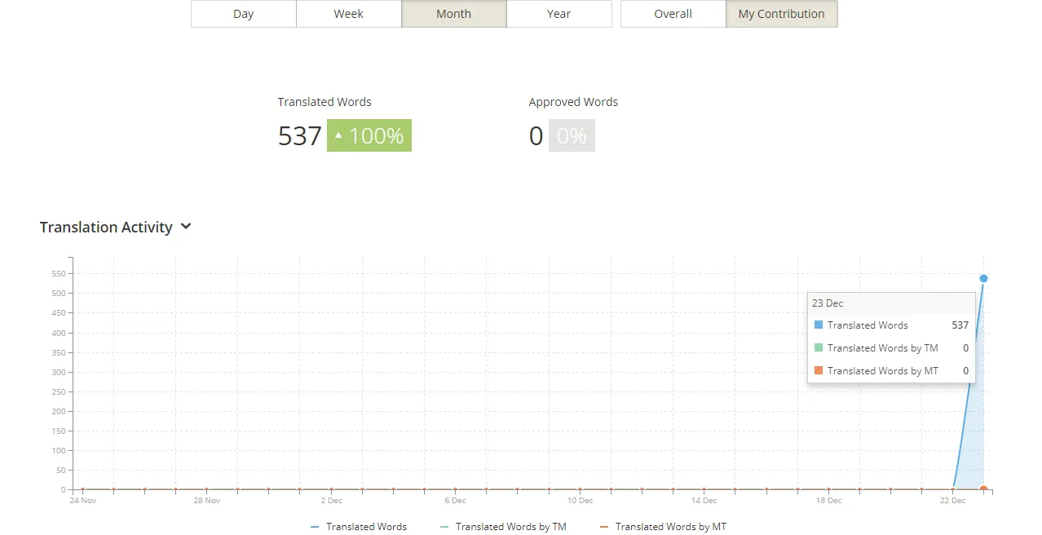
Task: Click the orange MT data point at 23 Dec
Action: tap(983, 489)
